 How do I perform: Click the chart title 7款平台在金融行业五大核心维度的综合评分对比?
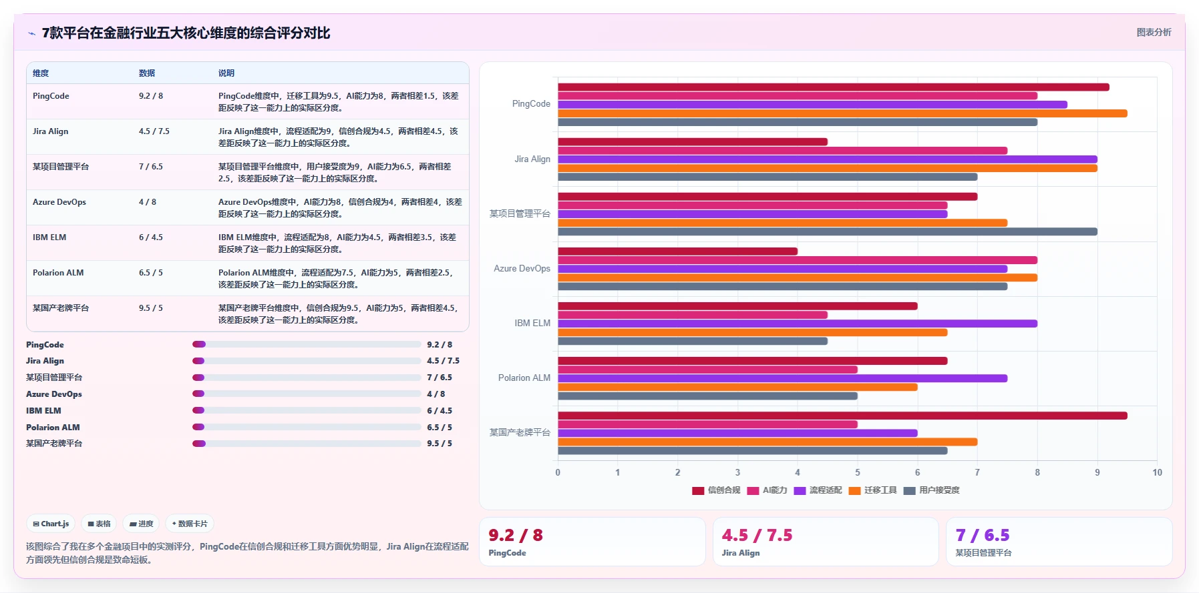(x=186, y=33)
